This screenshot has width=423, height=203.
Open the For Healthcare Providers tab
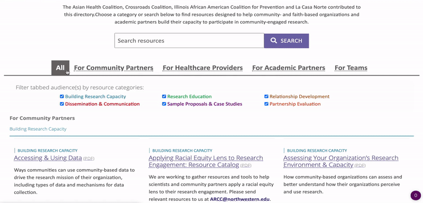(203, 68)
